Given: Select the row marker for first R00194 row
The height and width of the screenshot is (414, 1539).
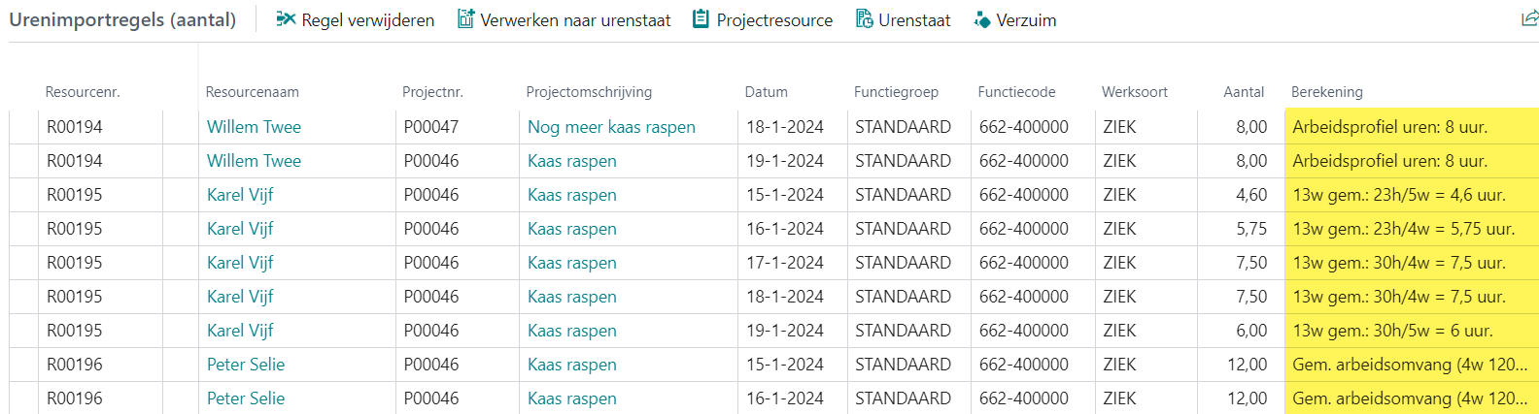Looking at the screenshot, I should [23, 127].
